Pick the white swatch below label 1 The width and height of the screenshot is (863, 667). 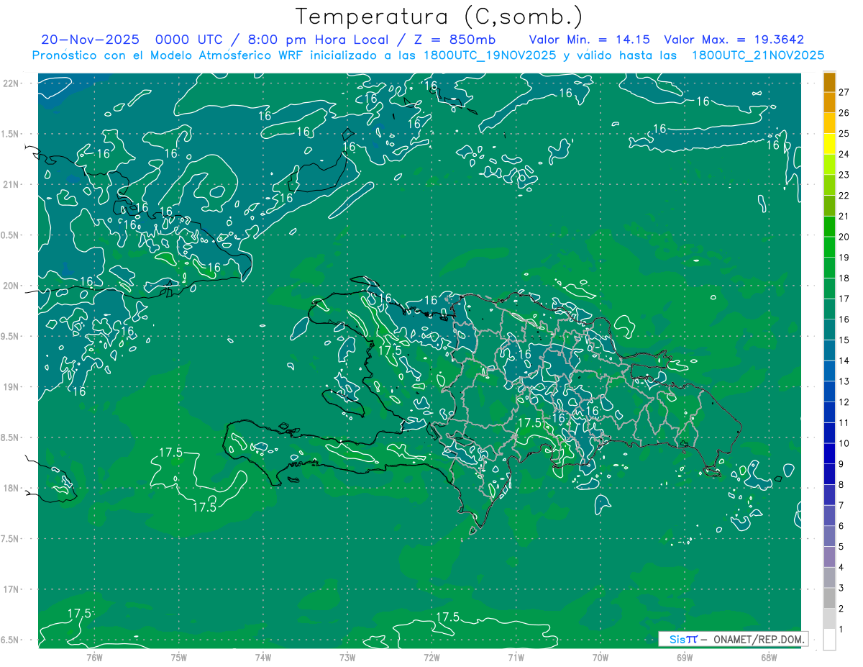tap(829, 640)
